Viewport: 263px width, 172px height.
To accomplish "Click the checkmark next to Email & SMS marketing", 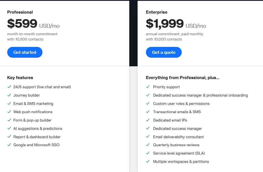I will point(9,103).
